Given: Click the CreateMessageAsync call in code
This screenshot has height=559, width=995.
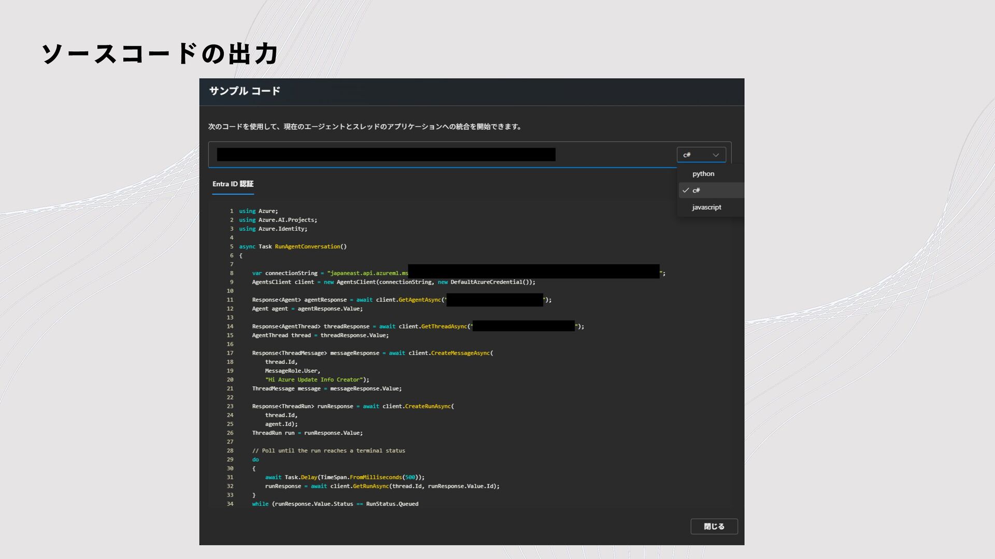Looking at the screenshot, I should pos(460,353).
